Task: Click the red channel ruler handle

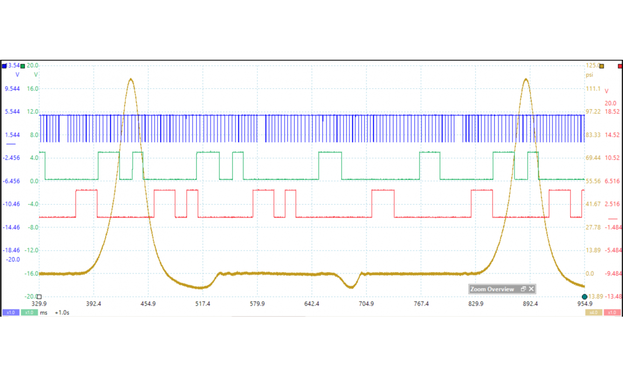Action: pyautogui.click(x=620, y=66)
